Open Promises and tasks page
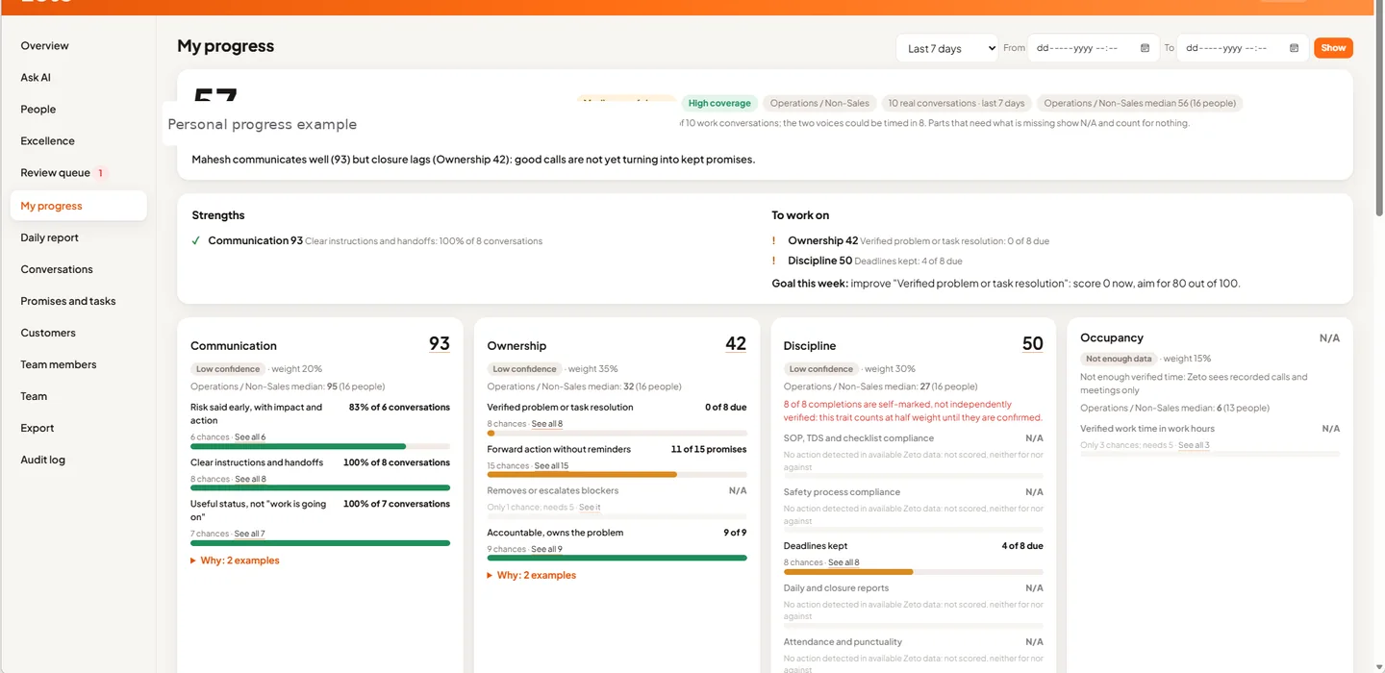Image resolution: width=1385 pixels, height=673 pixels. (x=68, y=301)
